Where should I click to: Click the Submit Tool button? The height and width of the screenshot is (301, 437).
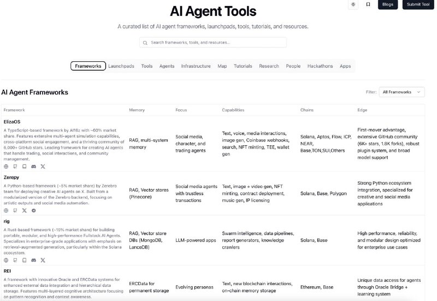click(x=418, y=4)
